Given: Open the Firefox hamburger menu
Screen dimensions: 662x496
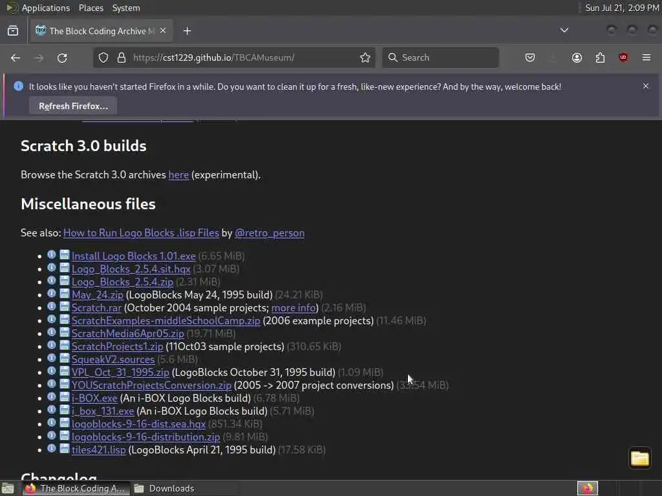Looking at the screenshot, I should point(646,57).
